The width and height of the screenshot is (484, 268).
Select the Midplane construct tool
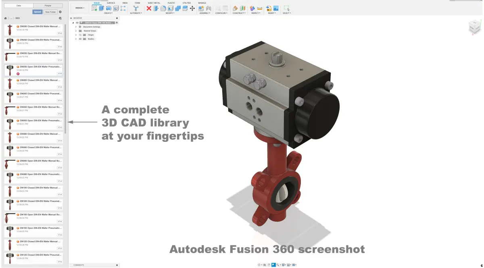coord(242,8)
